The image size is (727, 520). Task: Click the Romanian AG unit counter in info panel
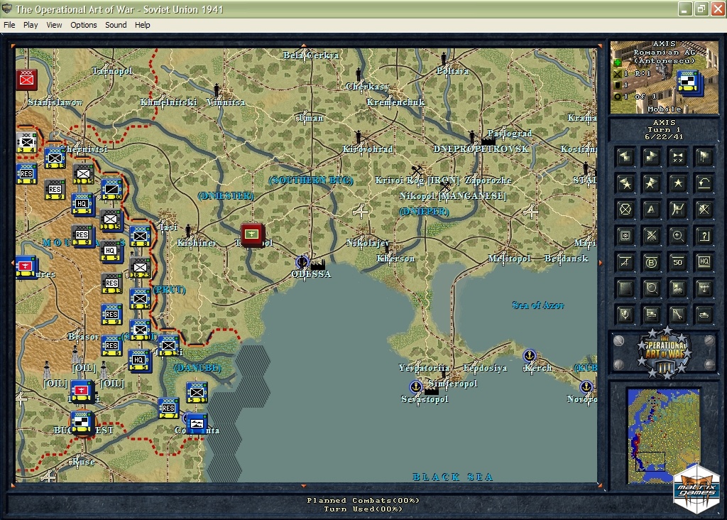(689, 82)
